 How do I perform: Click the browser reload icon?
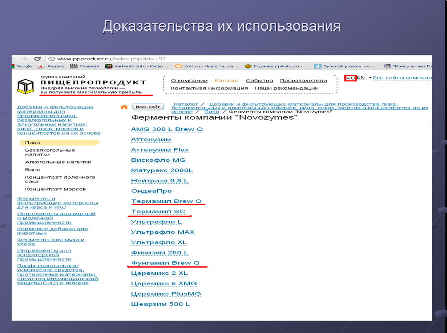coord(37,59)
